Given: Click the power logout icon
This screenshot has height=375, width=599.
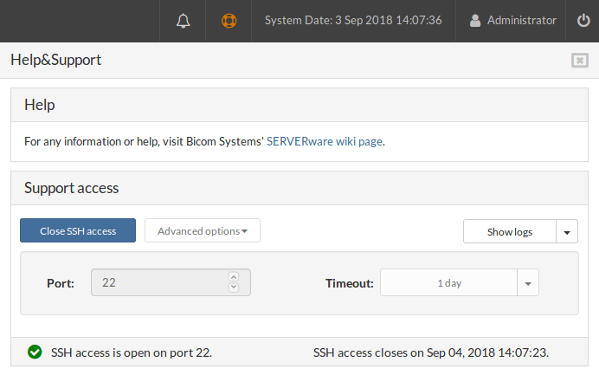Looking at the screenshot, I should point(583,20).
